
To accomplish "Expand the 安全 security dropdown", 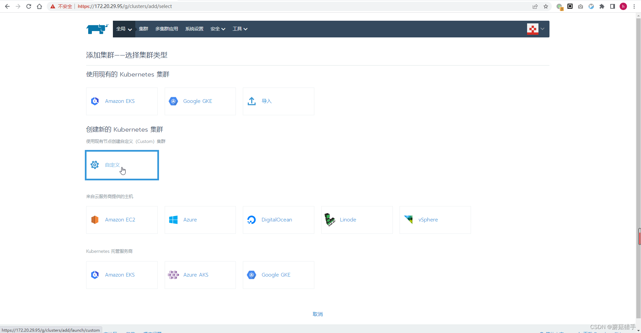I will pyautogui.click(x=218, y=29).
